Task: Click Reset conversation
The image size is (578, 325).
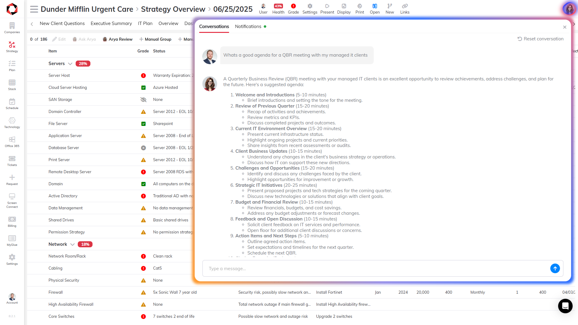Action: [x=541, y=39]
